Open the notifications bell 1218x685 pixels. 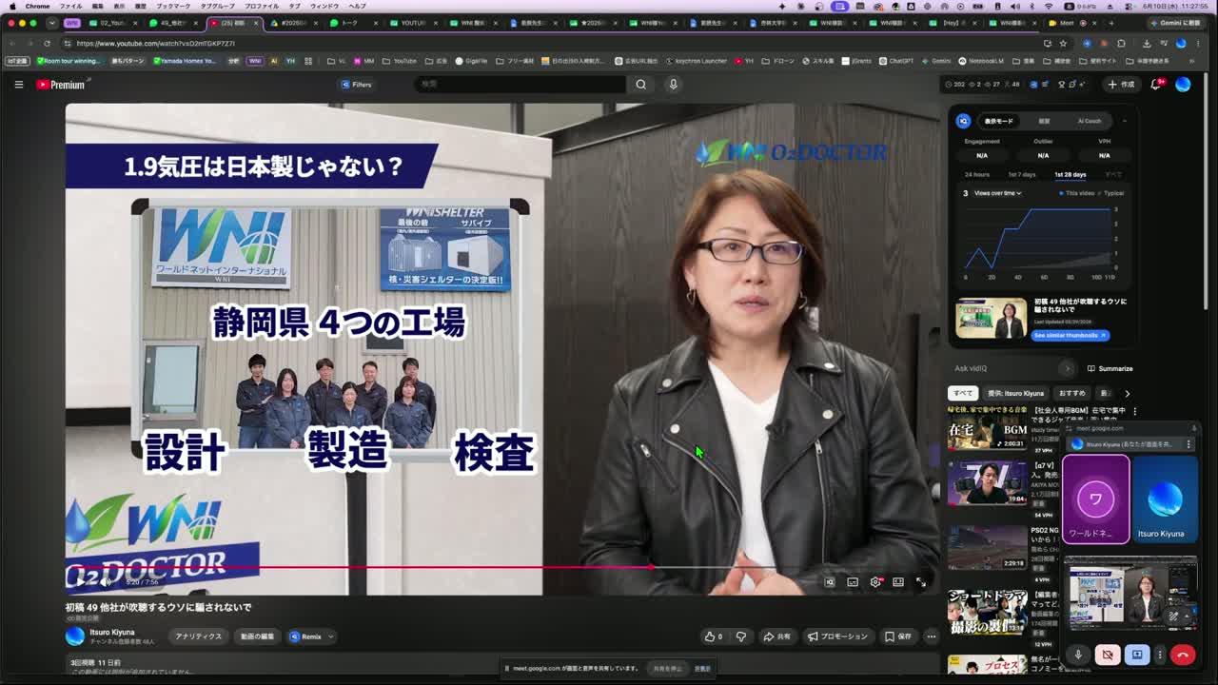point(1156,85)
